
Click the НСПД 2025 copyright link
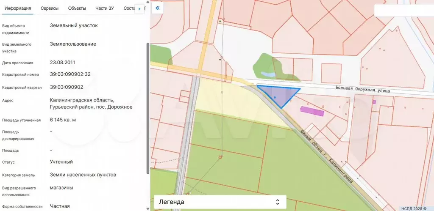click(x=414, y=208)
